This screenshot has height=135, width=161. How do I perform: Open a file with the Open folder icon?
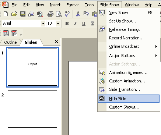(14, 14)
